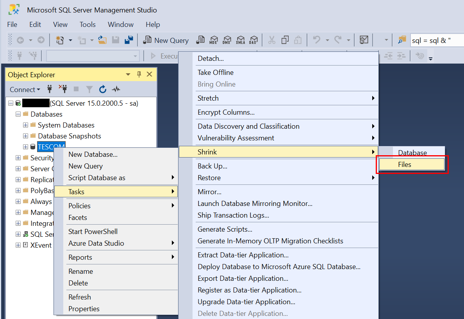Click the Navigate Backward toolbar arrow
464x319 pixels.
pos(20,40)
